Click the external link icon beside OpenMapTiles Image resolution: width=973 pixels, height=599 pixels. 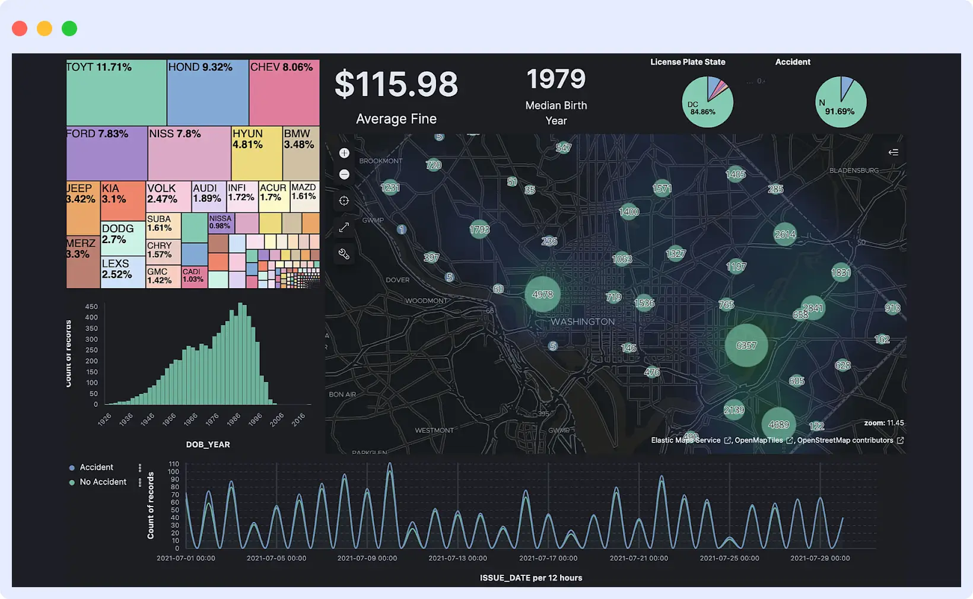(790, 440)
